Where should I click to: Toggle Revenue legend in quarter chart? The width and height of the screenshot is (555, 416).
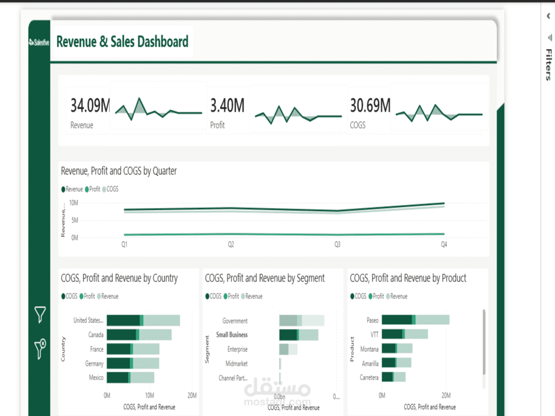pos(72,189)
